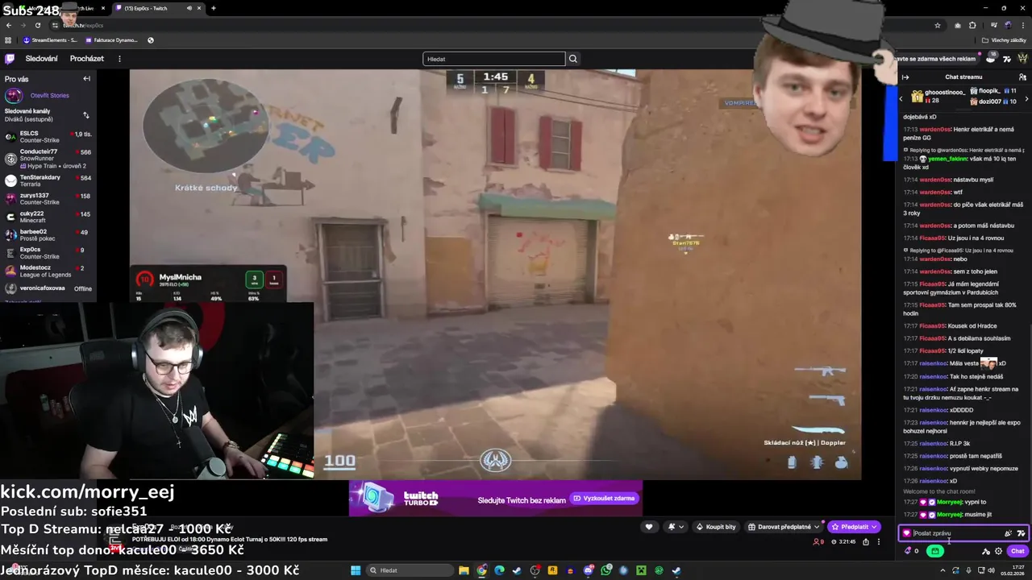Open the Předplatit subscribe dropdown

(x=854, y=527)
